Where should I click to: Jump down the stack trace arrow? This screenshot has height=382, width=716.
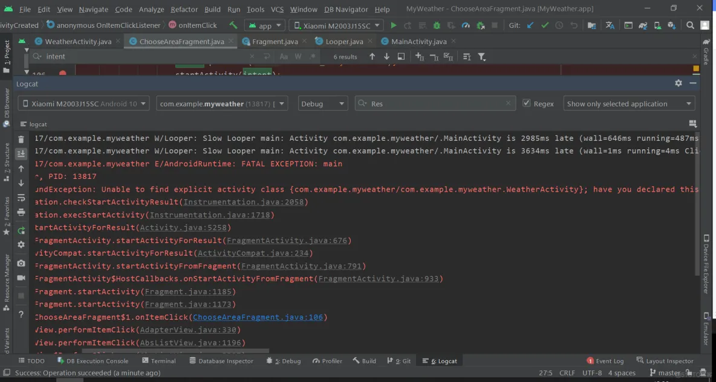(x=21, y=183)
